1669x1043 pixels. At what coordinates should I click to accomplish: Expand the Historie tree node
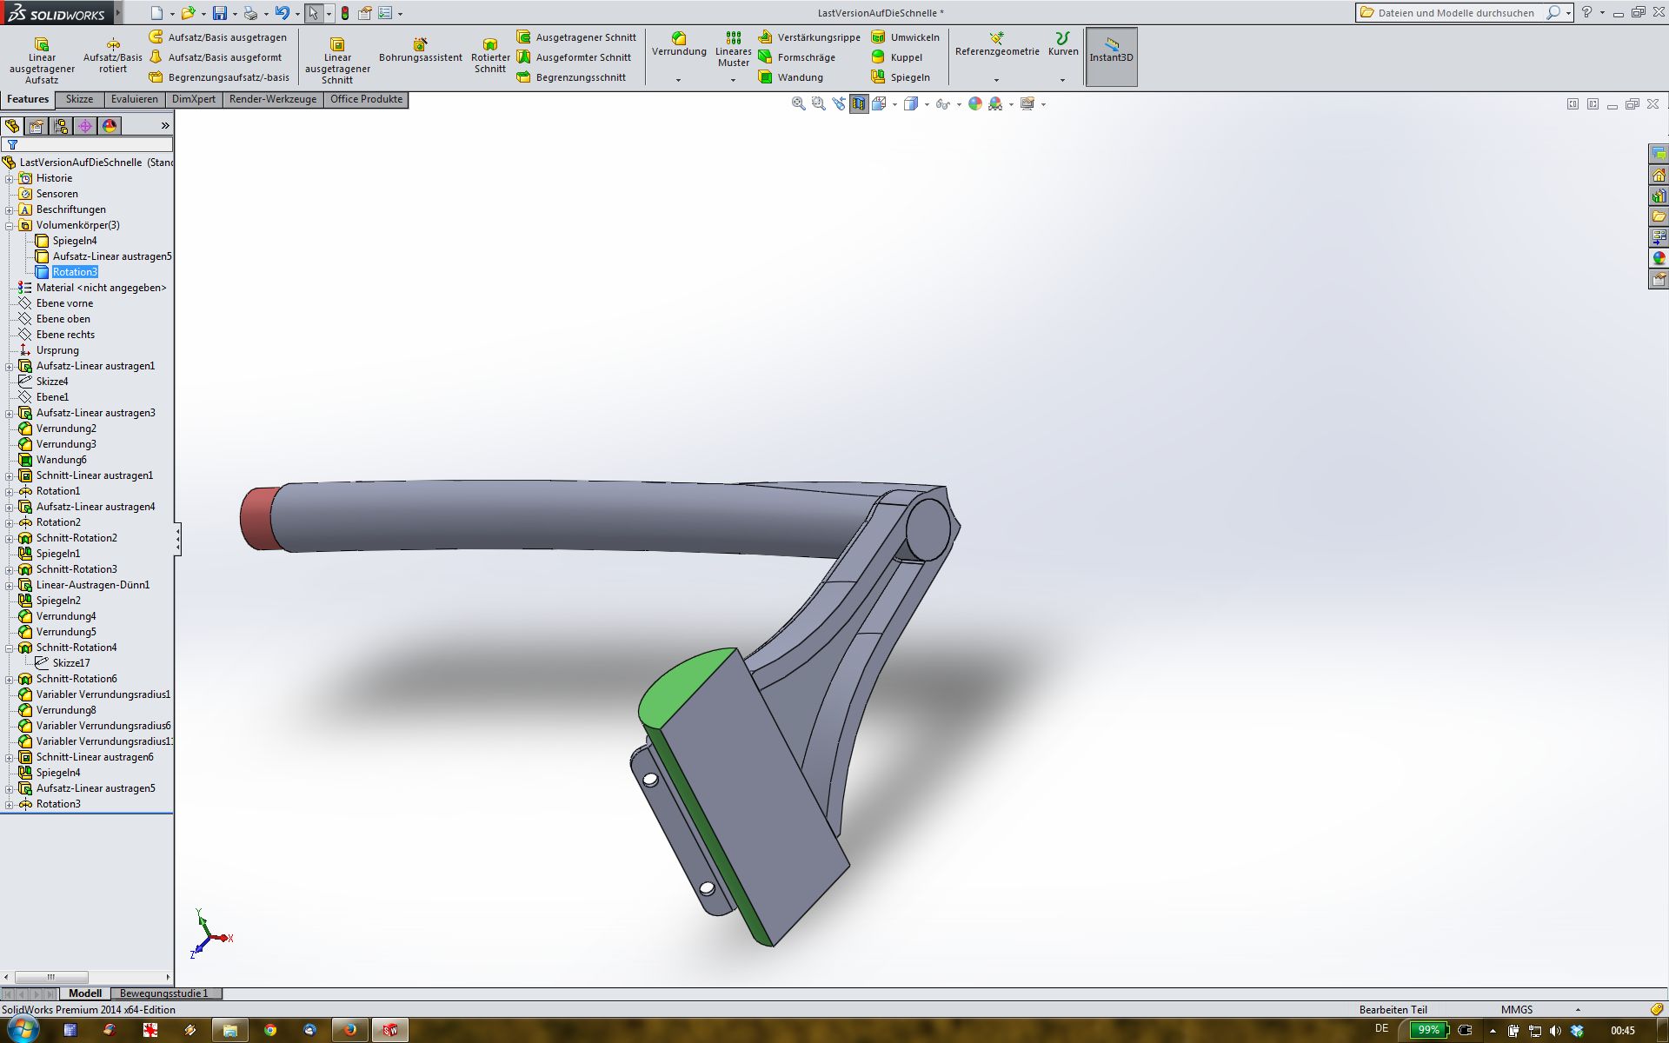[10, 178]
